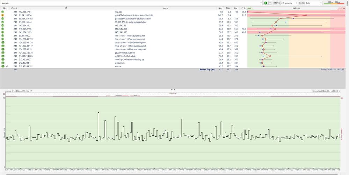Select vl4067.gc3064a.am.d-hosting.de name
This screenshot has width=349, height=175.
(x=129, y=59)
